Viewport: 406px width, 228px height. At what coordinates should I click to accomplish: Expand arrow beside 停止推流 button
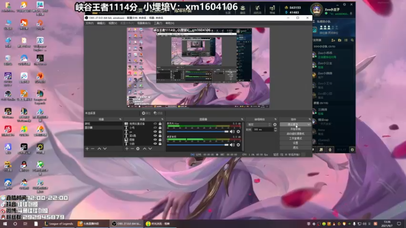click(309, 125)
